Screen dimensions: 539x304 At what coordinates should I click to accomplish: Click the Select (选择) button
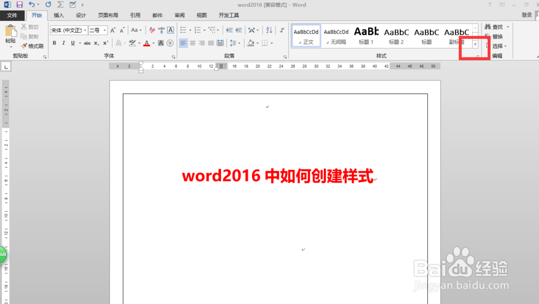point(496,46)
